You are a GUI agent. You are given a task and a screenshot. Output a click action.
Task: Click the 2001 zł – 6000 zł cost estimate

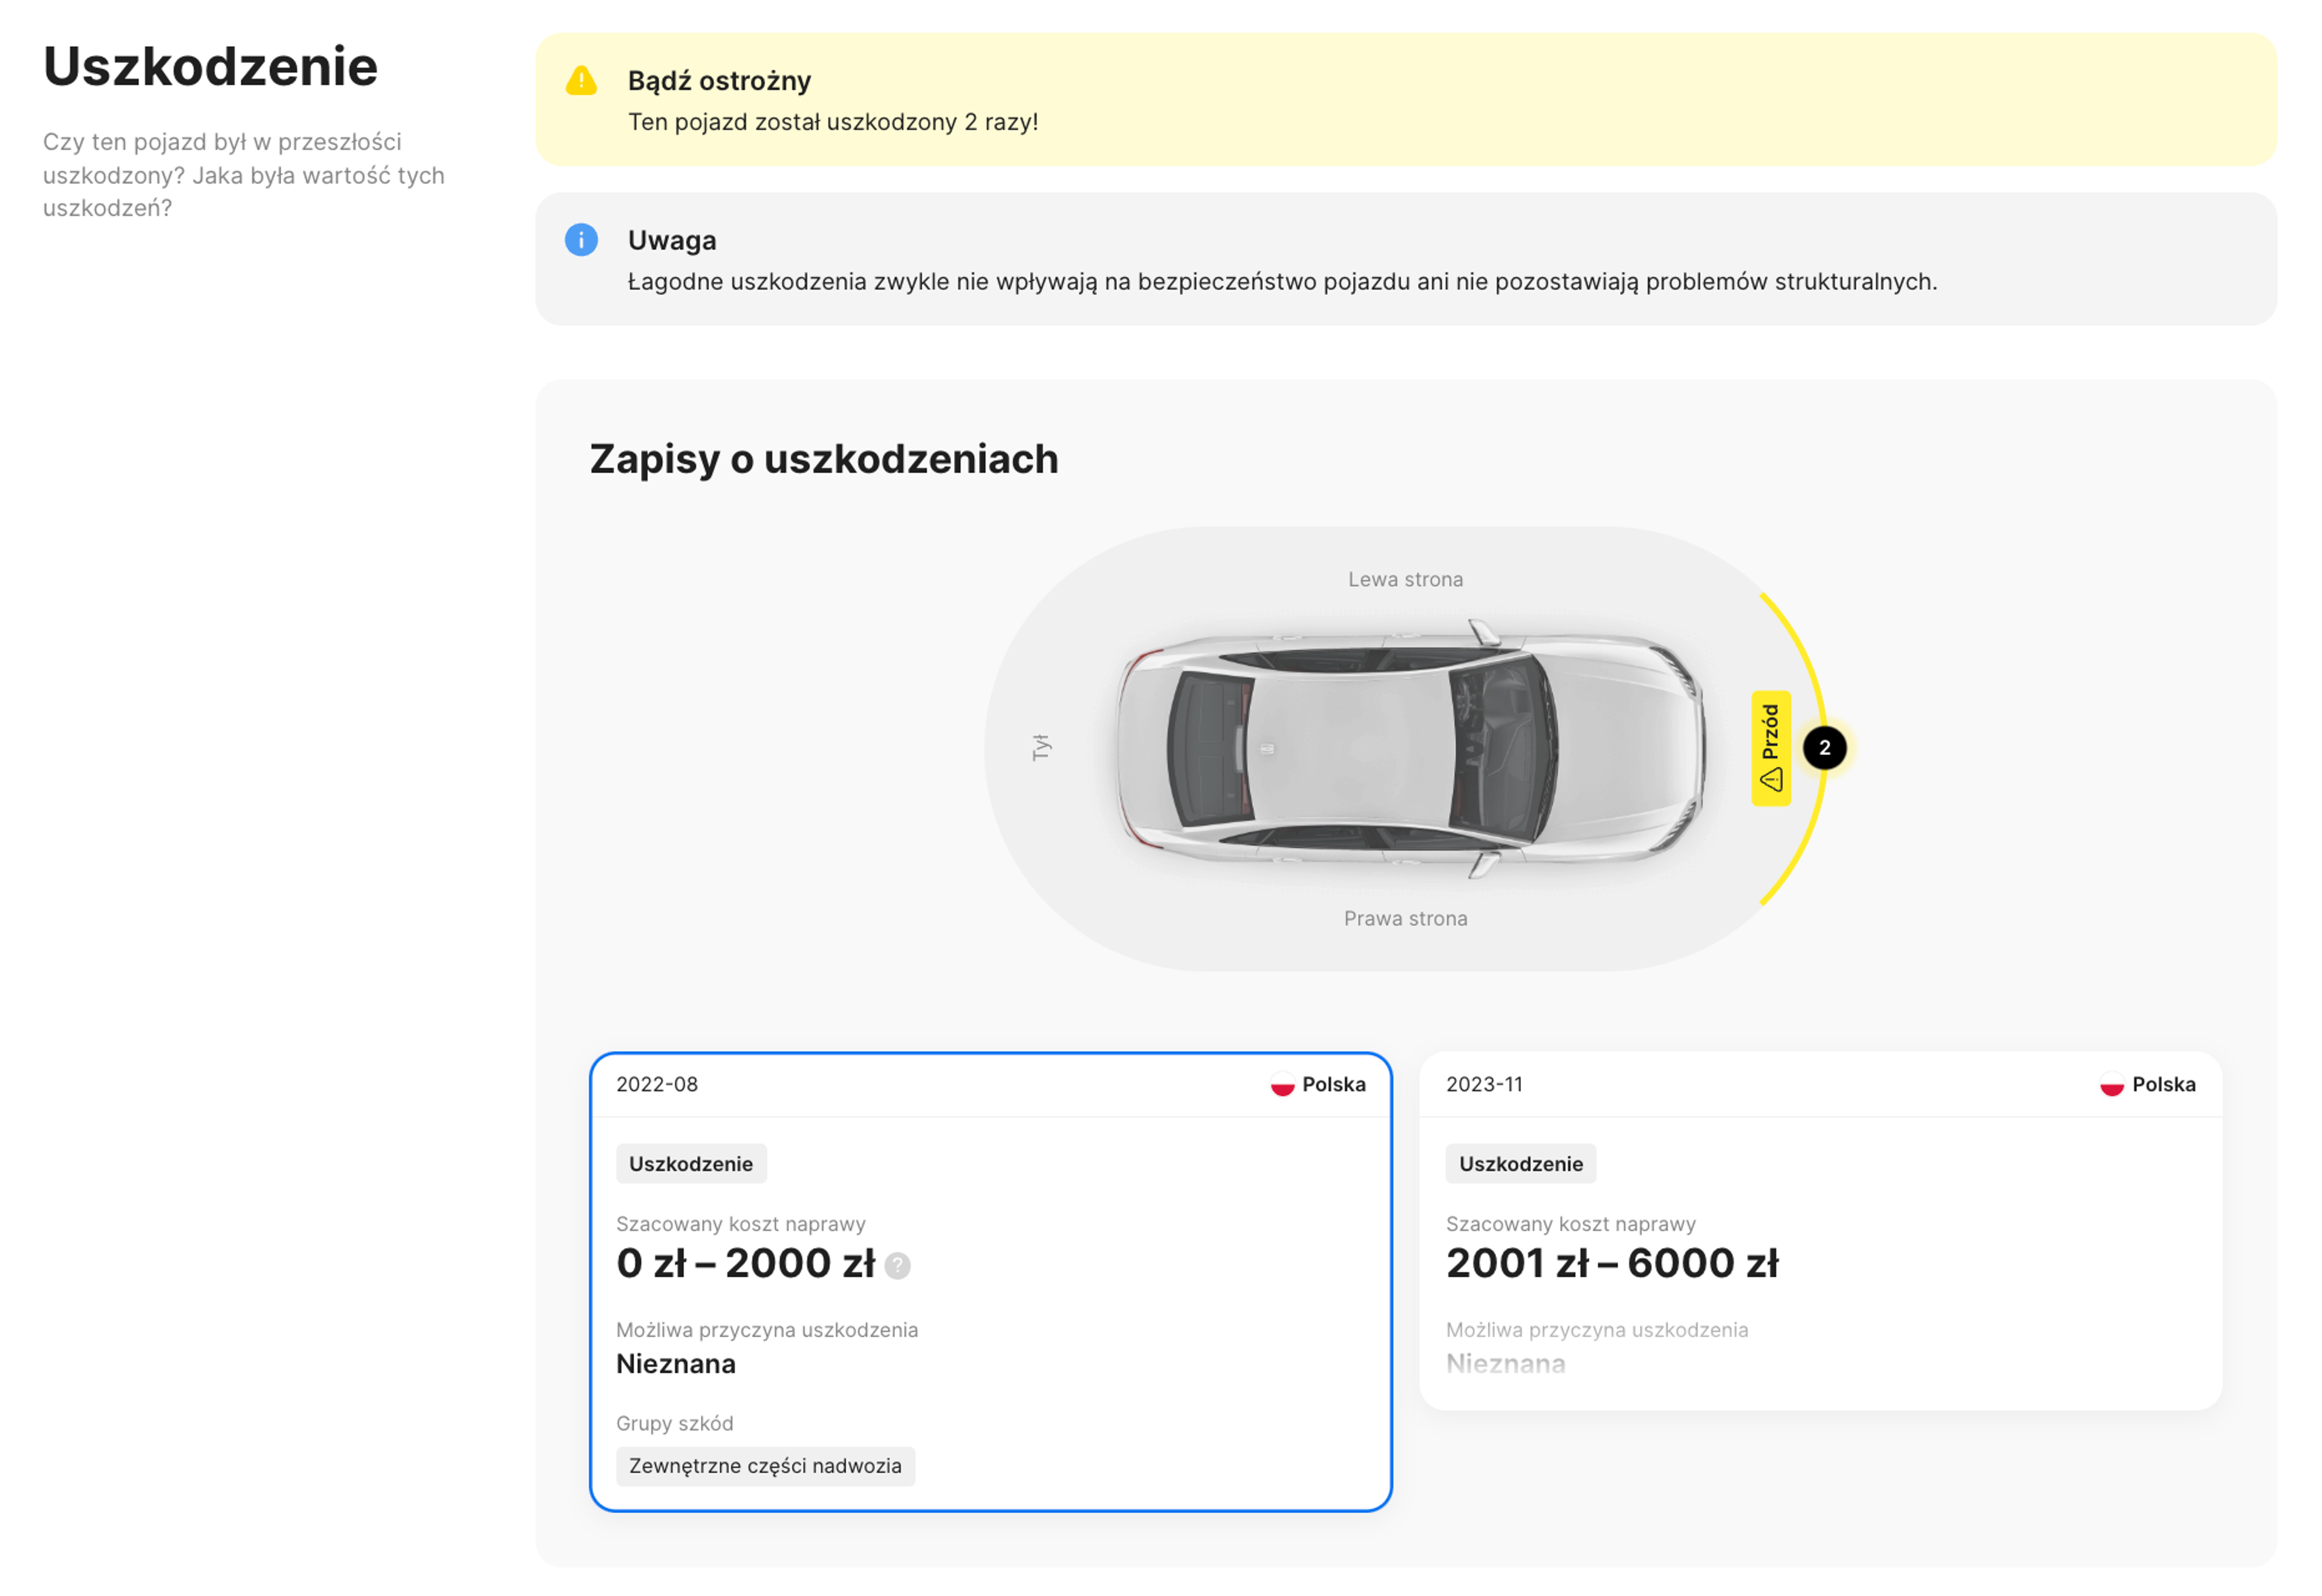click(1612, 1264)
